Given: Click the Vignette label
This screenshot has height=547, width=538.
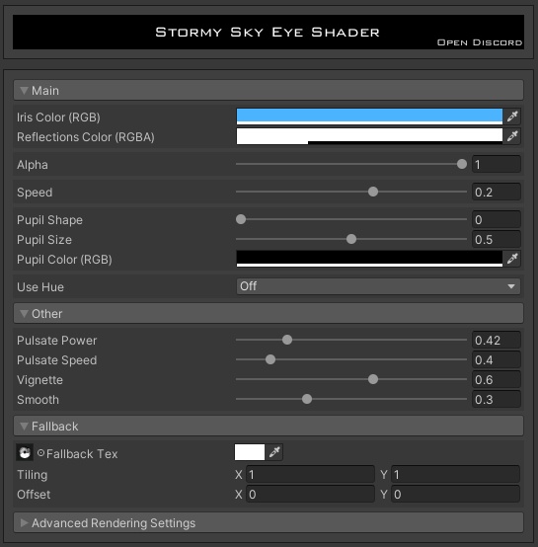Looking at the screenshot, I should [x=39, y=380].
